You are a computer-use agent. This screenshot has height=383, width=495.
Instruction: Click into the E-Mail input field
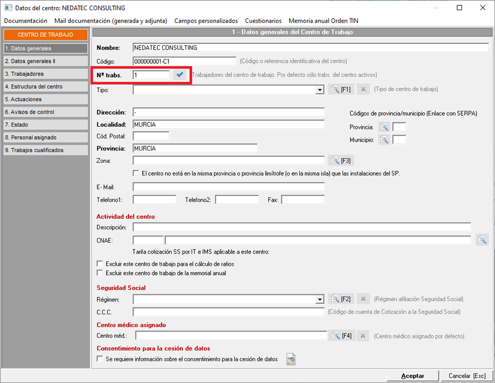point(229,187)
